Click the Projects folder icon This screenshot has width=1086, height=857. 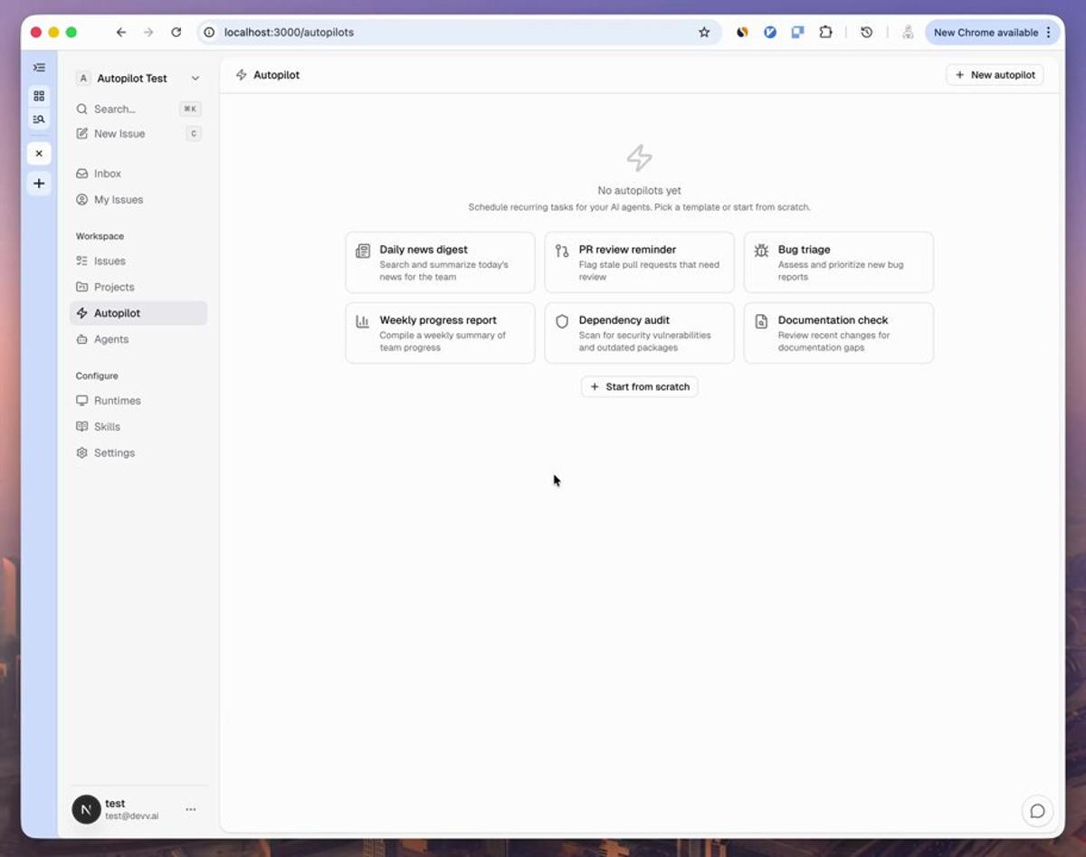click(82, 287)
